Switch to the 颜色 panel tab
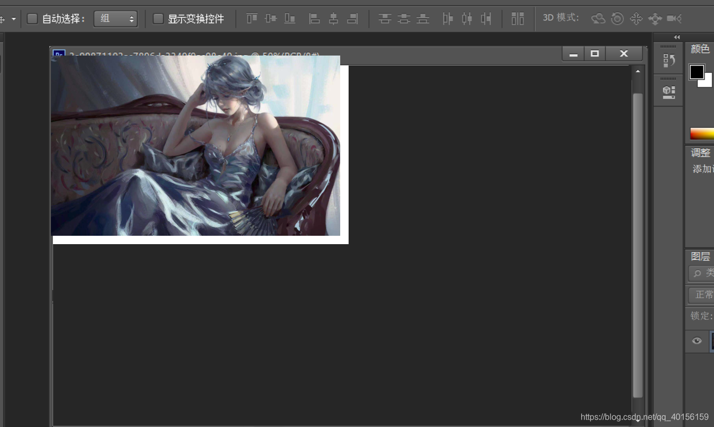The width and height of the screenshot is (714, 427). click(700, 49)
